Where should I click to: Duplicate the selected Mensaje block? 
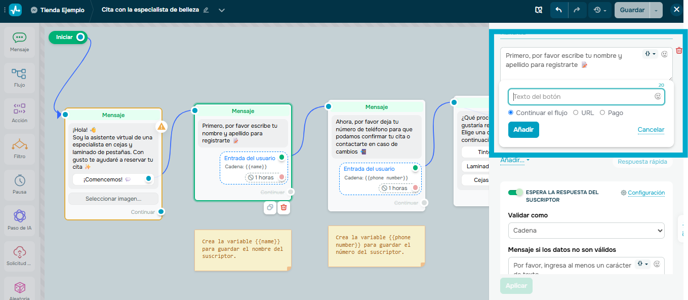pos(270,207)
